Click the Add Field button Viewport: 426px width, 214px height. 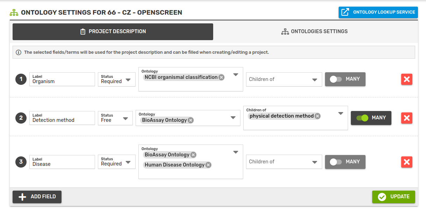click(37, 197)
